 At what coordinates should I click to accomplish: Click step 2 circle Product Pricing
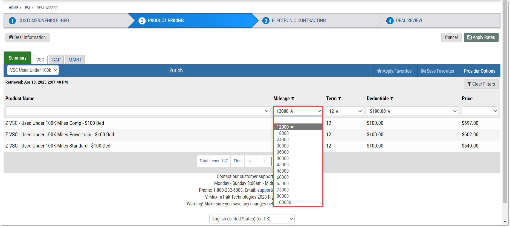point(142,21)
